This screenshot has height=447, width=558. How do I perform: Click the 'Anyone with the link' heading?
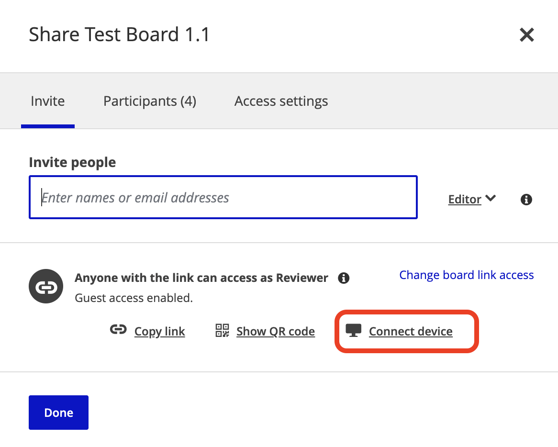[201, 278]
